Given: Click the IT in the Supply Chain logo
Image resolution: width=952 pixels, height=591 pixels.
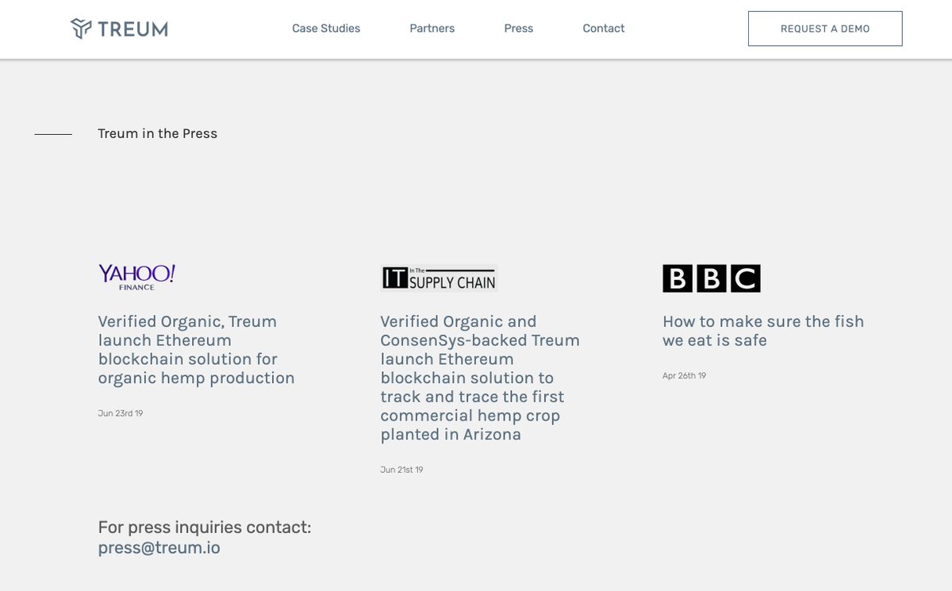Looking at the screenshot, I should point(439,278).
